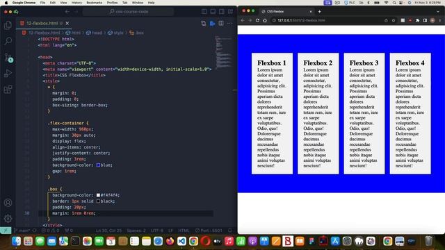Toggle Chrome side panel
The image size is (445, 250).
(425, 20)
